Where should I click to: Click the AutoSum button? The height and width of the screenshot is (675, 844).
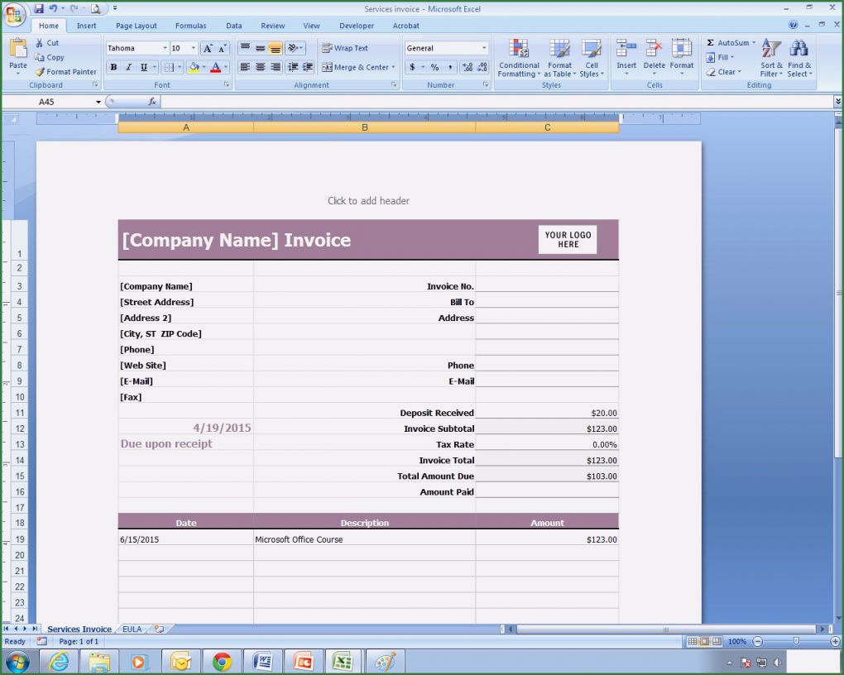tap(730, 43)
